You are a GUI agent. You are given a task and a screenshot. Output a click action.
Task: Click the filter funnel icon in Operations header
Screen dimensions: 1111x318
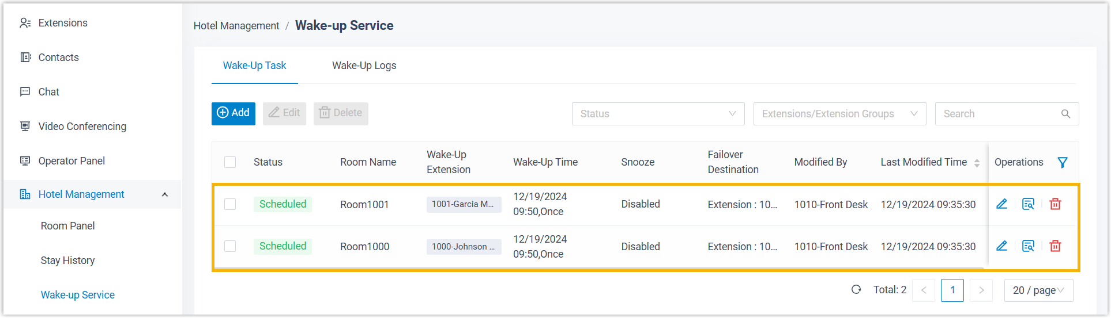click(1062, 163)
